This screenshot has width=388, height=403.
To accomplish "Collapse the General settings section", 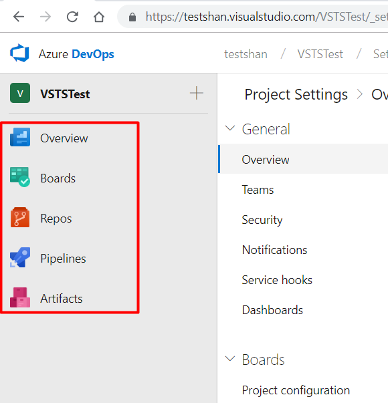I will point(230,128).
